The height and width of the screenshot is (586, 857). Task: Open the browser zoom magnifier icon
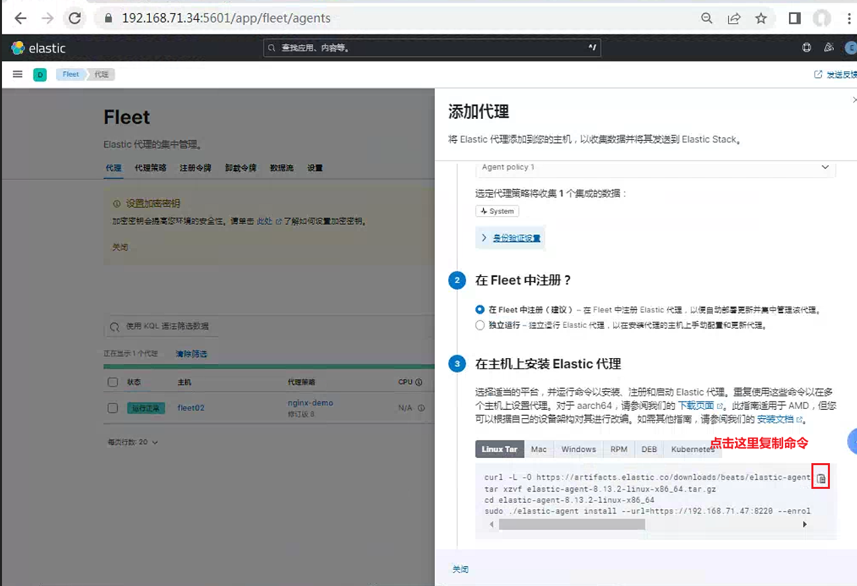coord(707,18)
